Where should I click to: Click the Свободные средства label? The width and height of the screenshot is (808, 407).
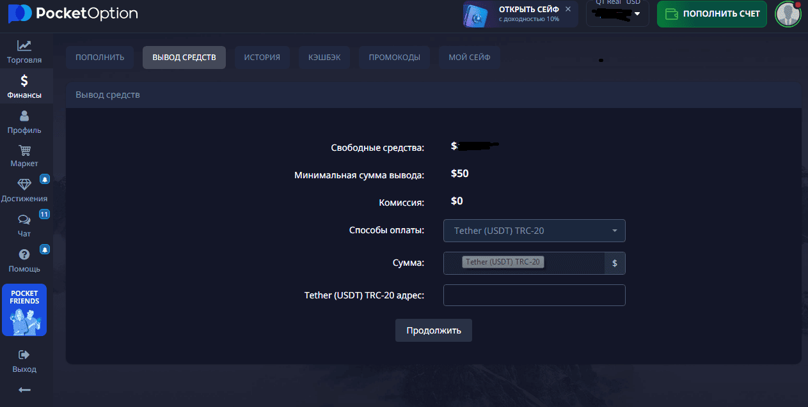[377, 148]
